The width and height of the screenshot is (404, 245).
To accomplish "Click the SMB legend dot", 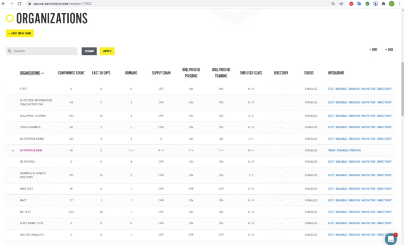I will point(386,49).
